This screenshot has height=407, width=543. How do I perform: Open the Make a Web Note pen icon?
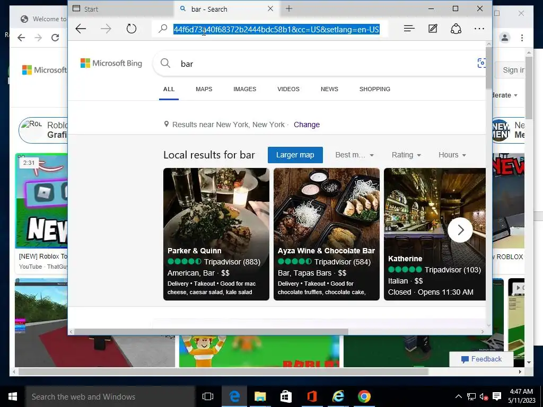point(433,29)
